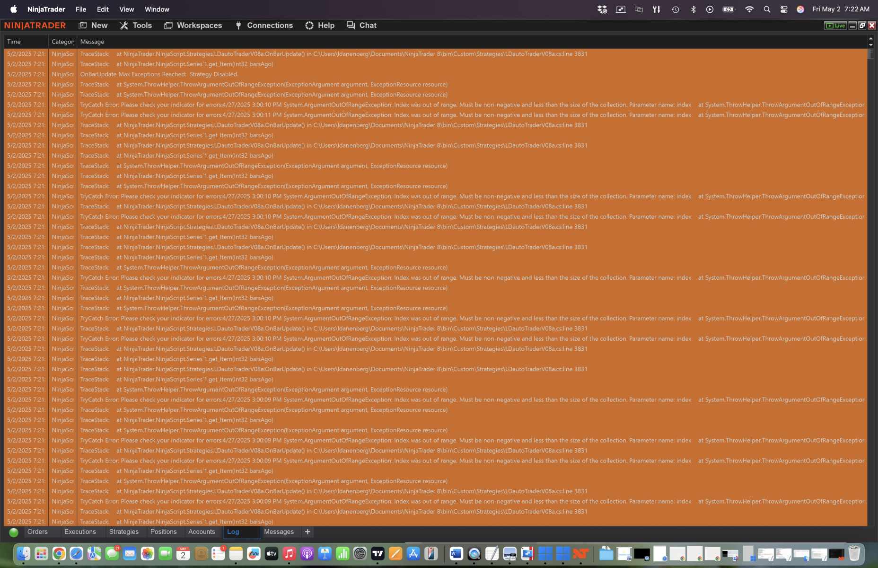The image size is (878, 568).
Task: Open Reminders from the dock
Action: 219,553
